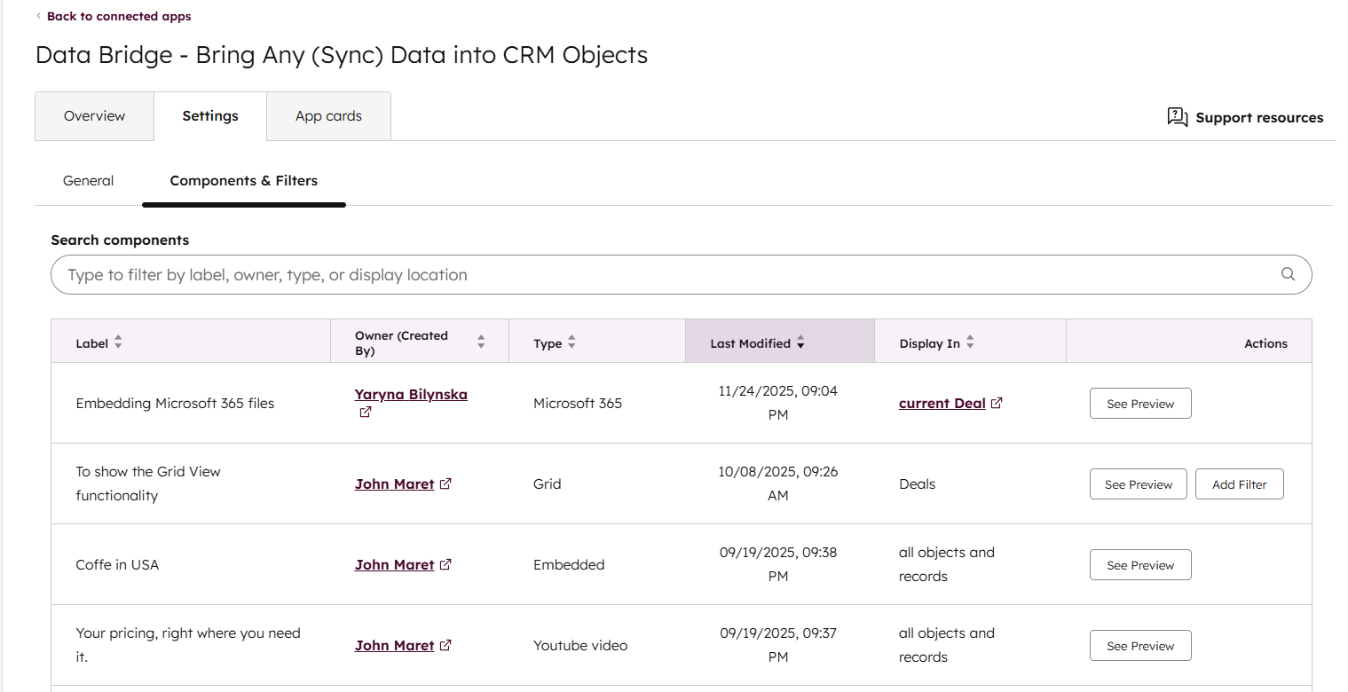Image resolution: width=1348 pixels, height=692 pixels.
Task: Select the General settings sub-tab
Action: tap(88, 180)
